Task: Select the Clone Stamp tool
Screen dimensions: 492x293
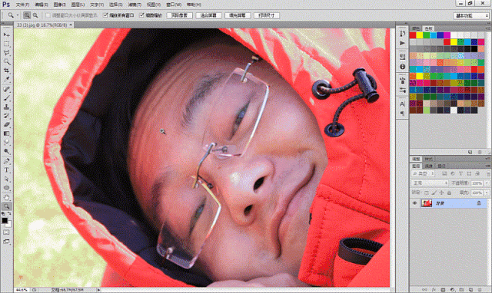Action: pos(6,107)
